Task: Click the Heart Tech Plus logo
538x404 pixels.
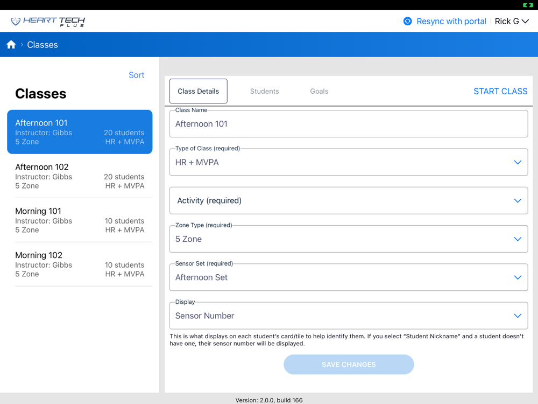Action: click(48, 22)
